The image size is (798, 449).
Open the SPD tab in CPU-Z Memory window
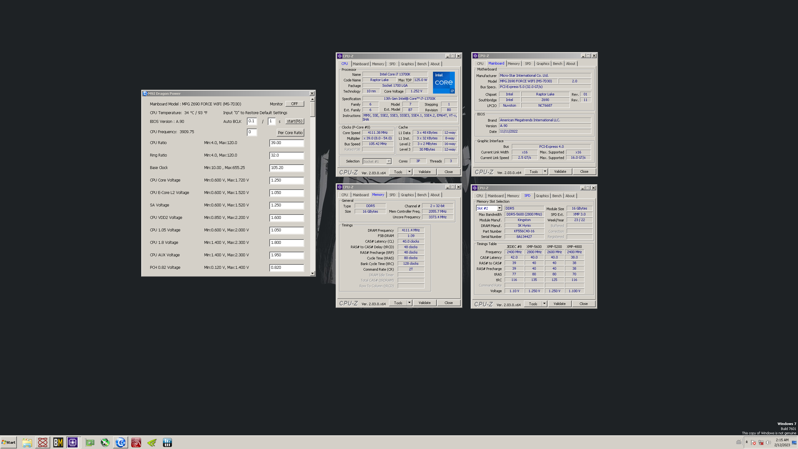pyautogui.click(x=392, y=195)
